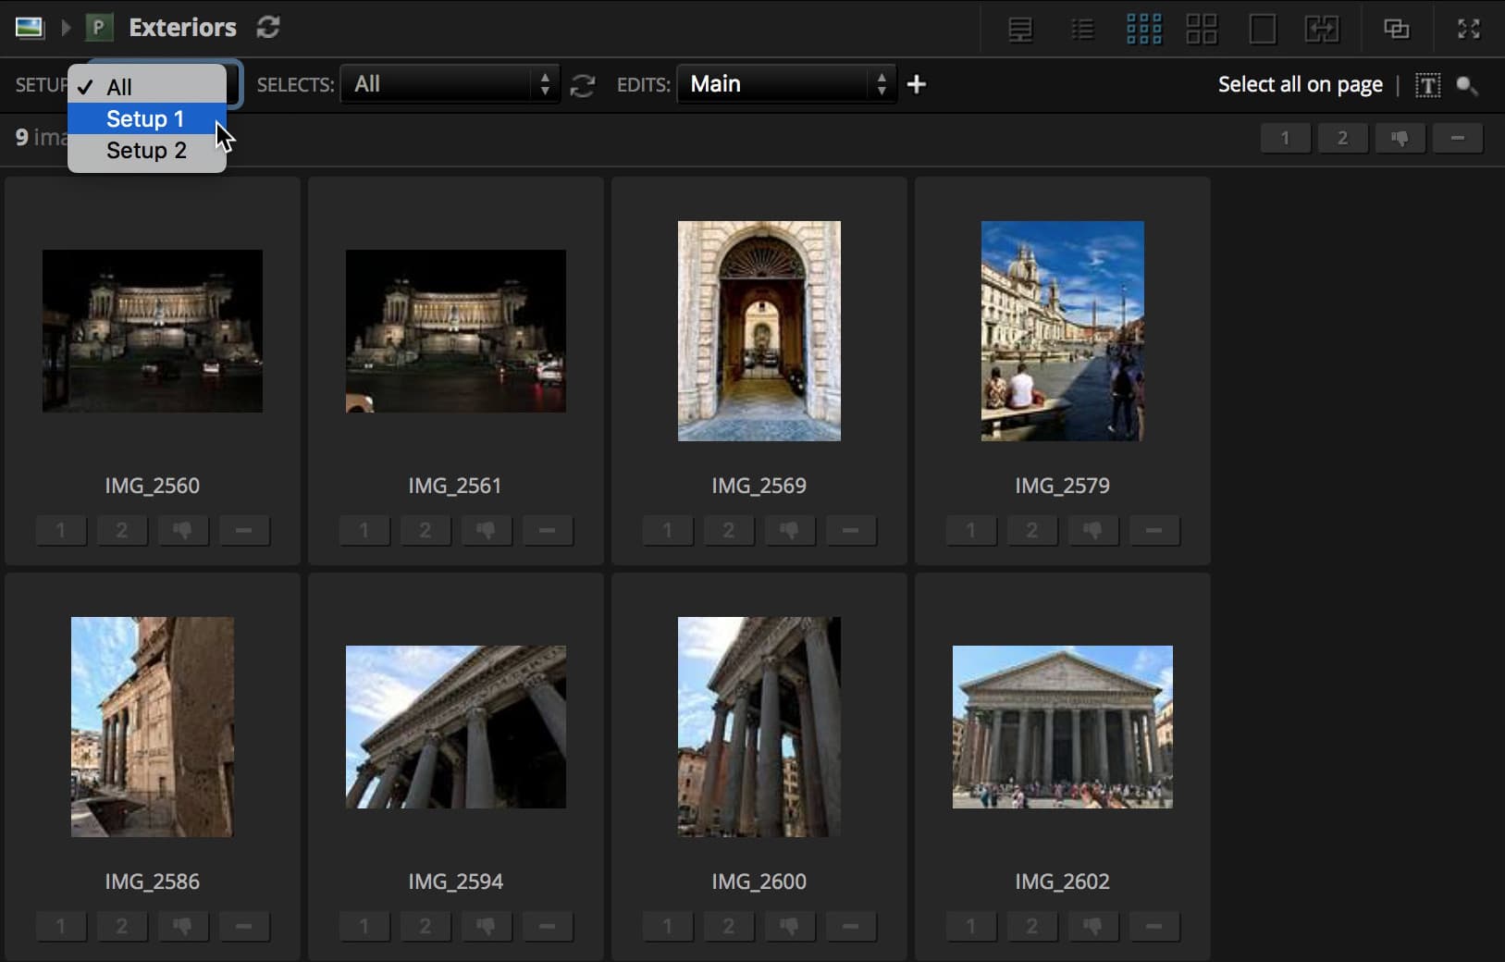Toggle thumbs-down reject on IMG_2569

[789, 530]
